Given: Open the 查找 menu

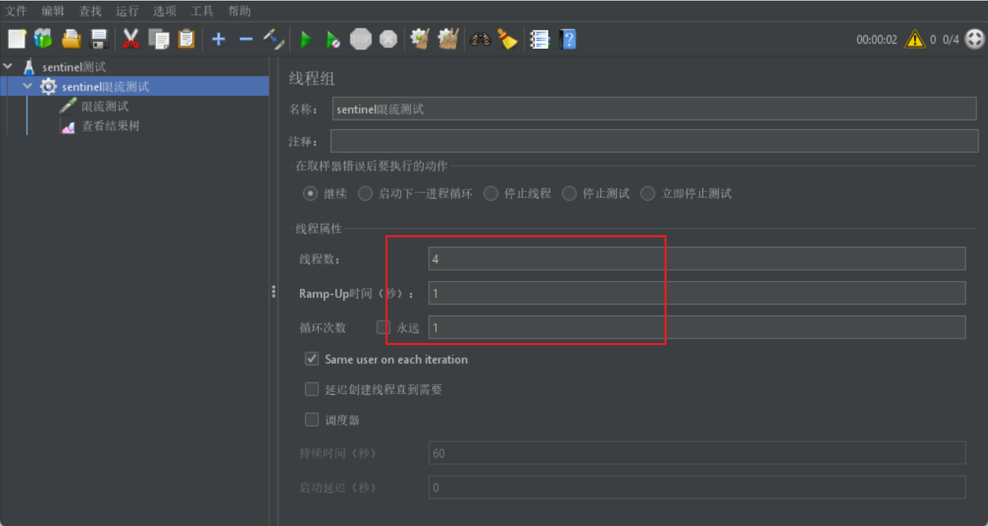Looking at the screenshot, I should pyautogui.click(x=90, y=11).
